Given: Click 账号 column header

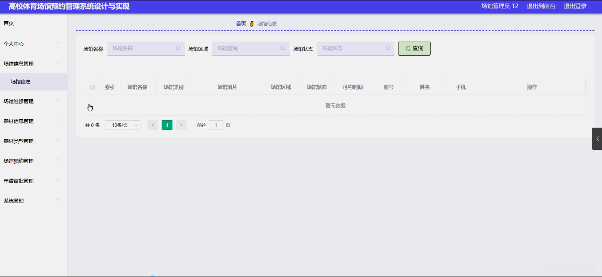Looking at the screenshot, I should coord(389,87).
